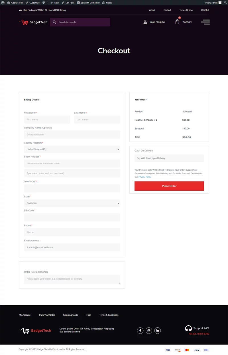Open the LinkedIn social icon
Image resolution: width=228 pixels, height=355 pixels.
pos(158,330)
